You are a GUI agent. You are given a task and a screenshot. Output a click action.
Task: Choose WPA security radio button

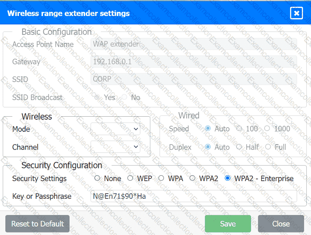point(161,178)
